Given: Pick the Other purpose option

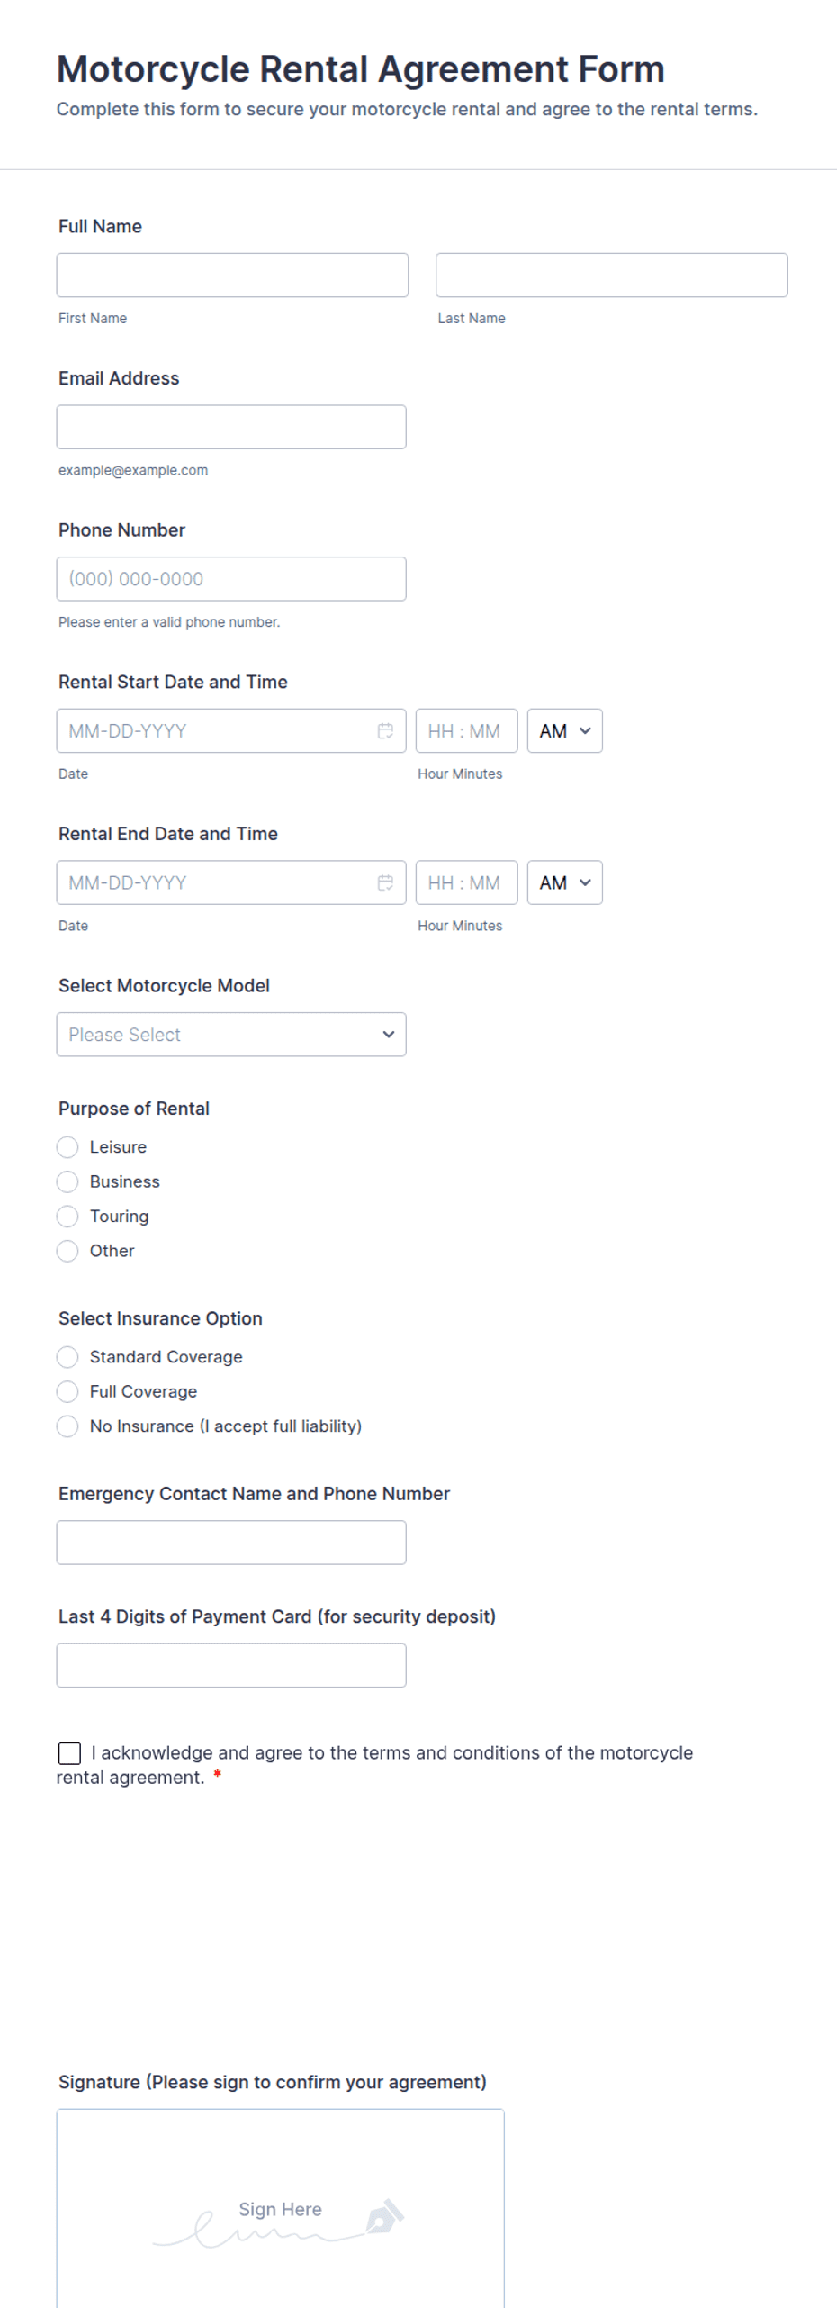Looking at the screenshot, I should pos(67,1251).
